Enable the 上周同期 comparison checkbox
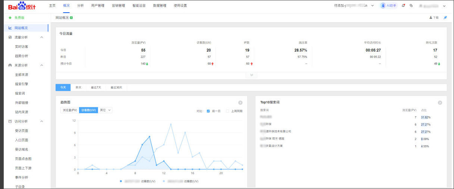 point(227,111)
